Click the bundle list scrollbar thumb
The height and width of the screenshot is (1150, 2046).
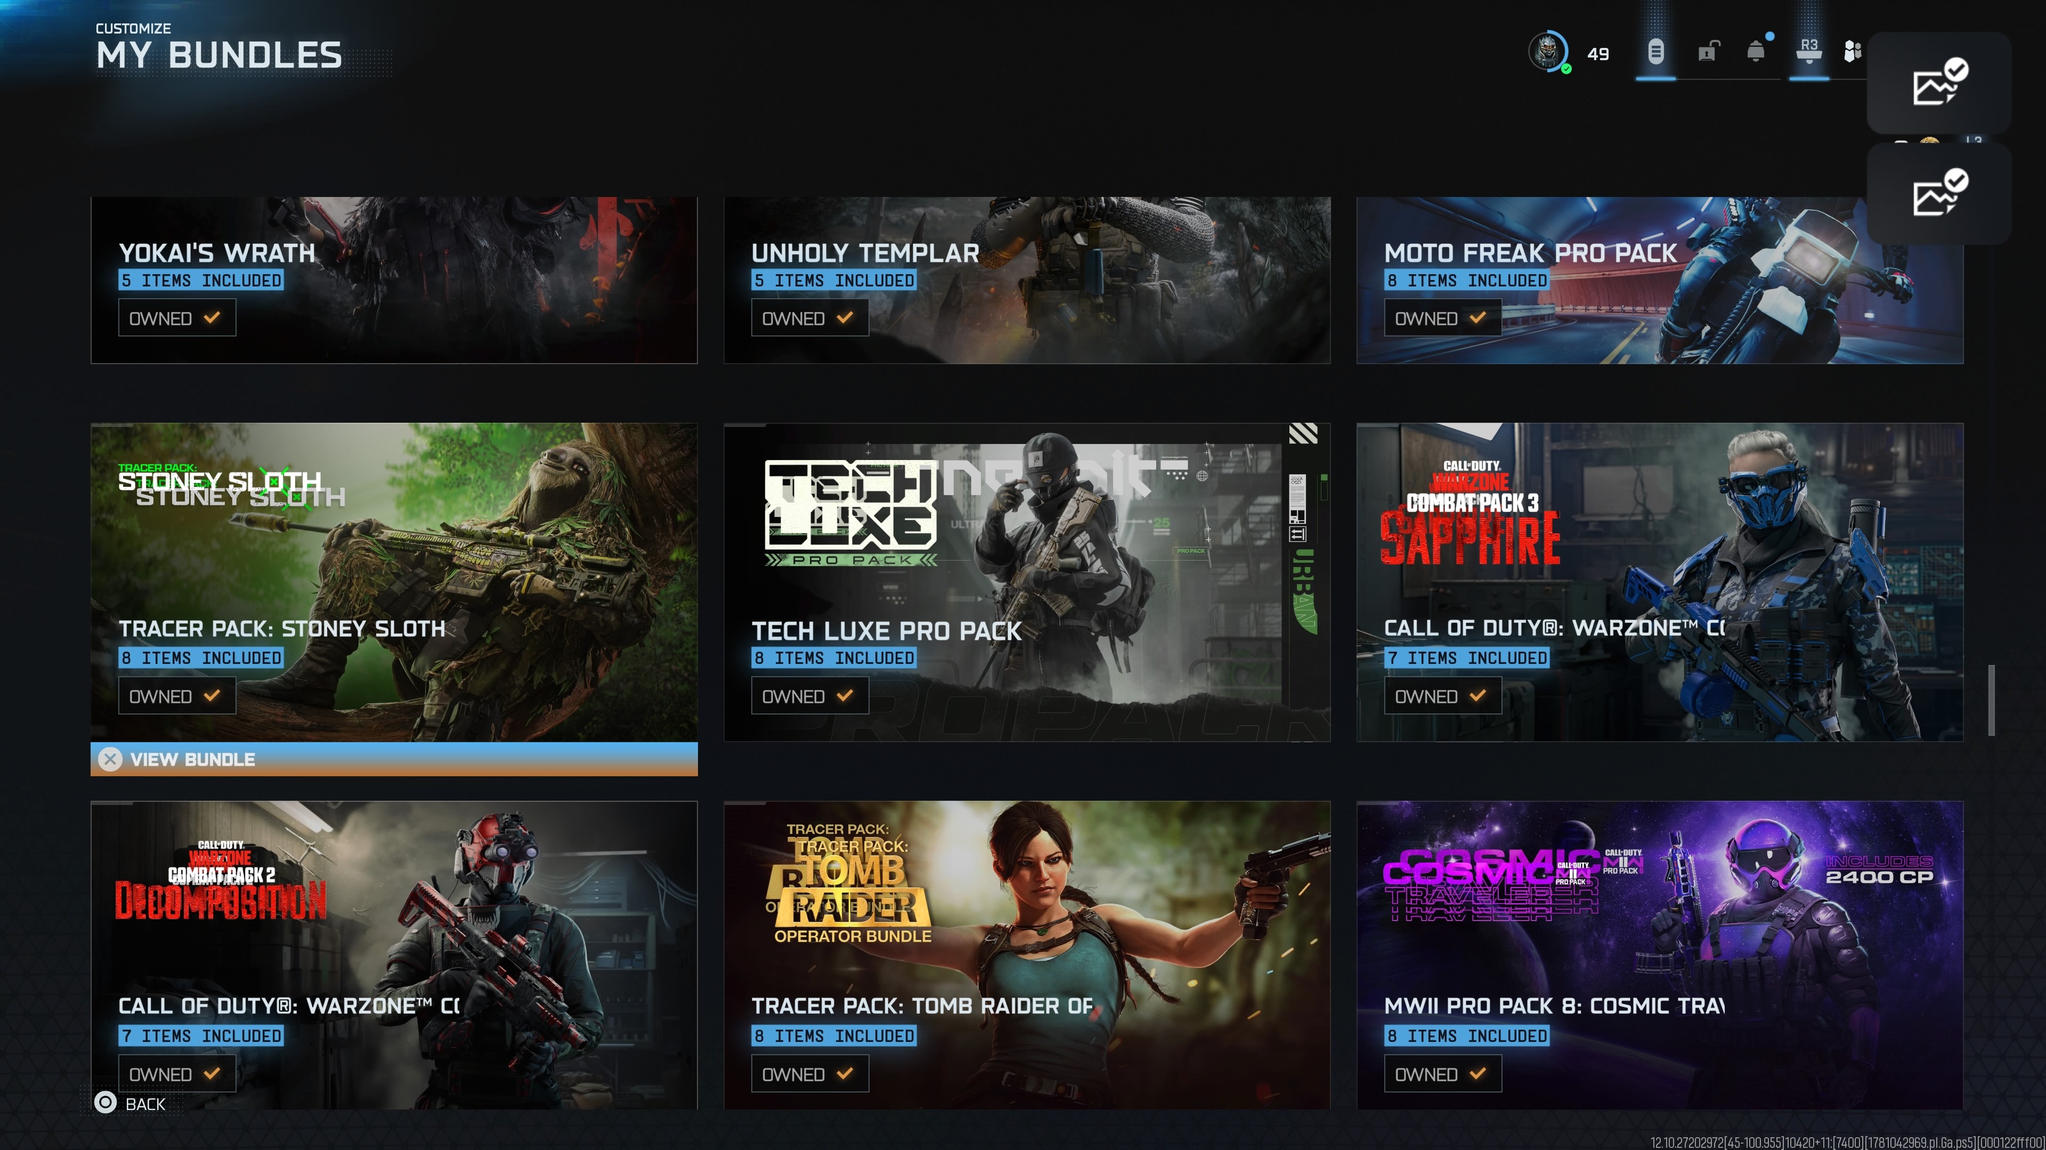pyautogui.click(x=1991, y=700)
